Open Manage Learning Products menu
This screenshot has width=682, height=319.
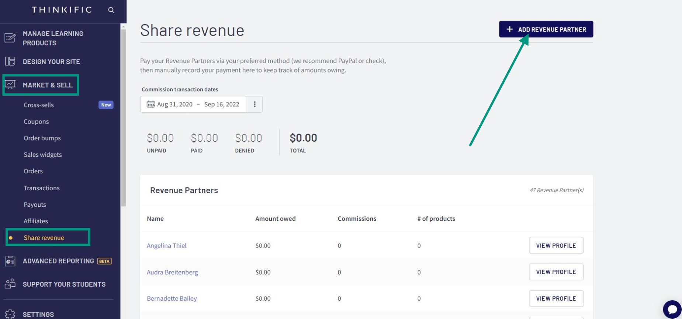(x=53, y=38)
